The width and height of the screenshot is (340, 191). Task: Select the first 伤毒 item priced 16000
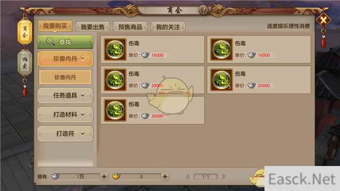coord(153,50)
